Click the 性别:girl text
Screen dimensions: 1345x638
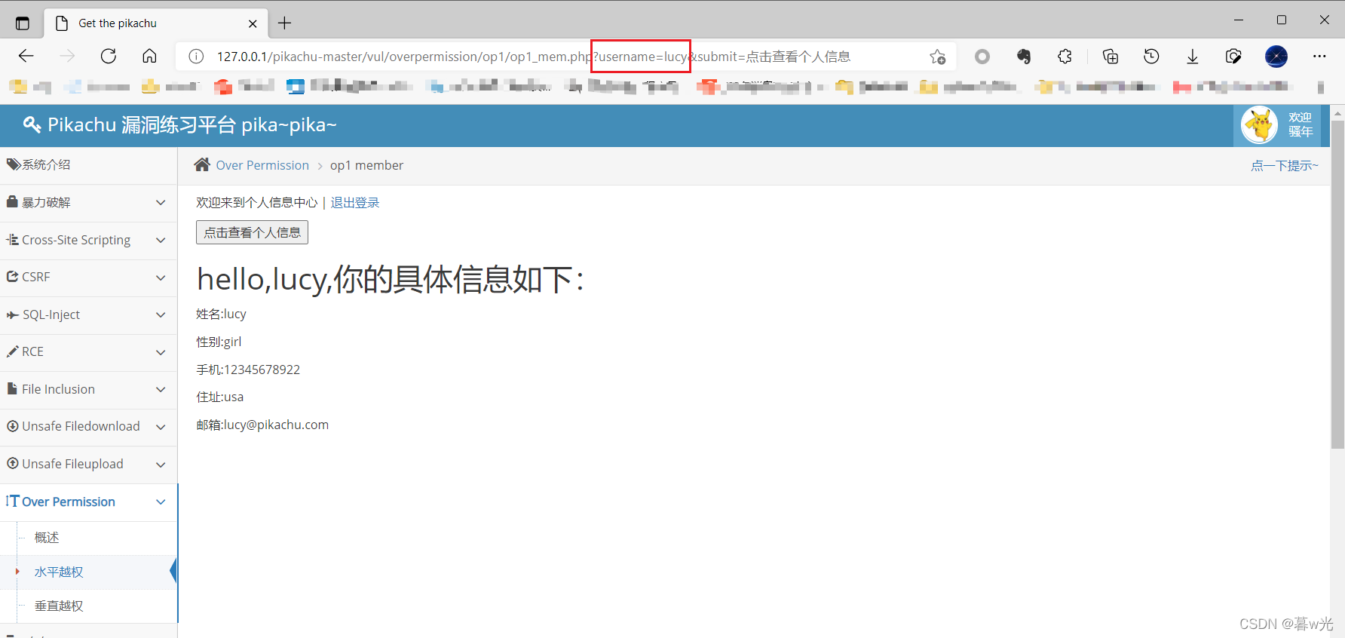[x=219, y=342]
